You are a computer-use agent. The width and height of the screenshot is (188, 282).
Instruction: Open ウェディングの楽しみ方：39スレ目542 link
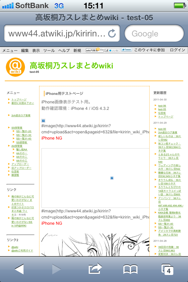[169, 167]
